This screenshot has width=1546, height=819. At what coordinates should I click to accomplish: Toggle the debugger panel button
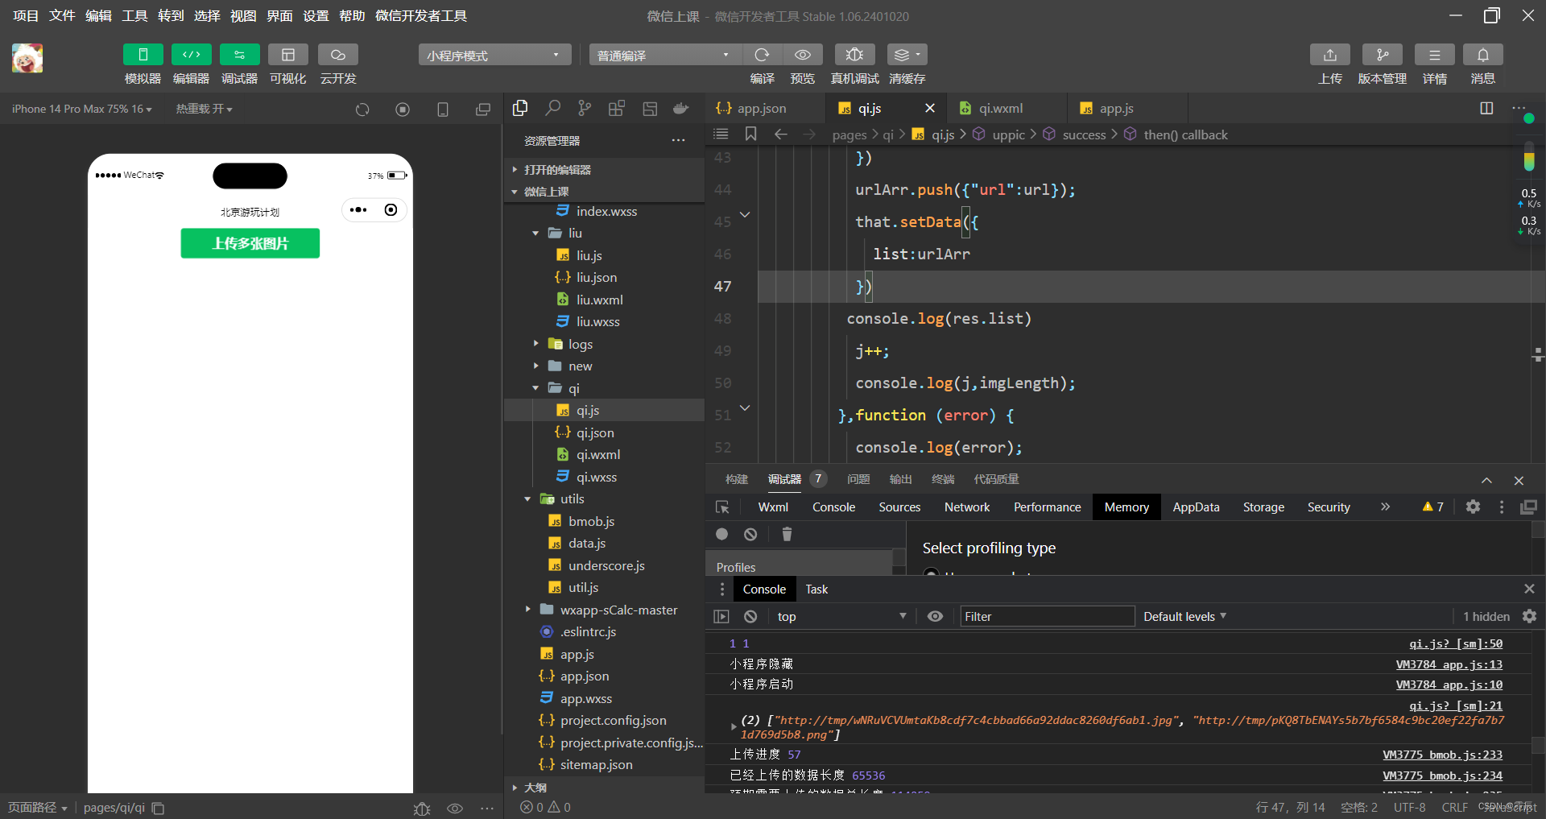point(239,55)
